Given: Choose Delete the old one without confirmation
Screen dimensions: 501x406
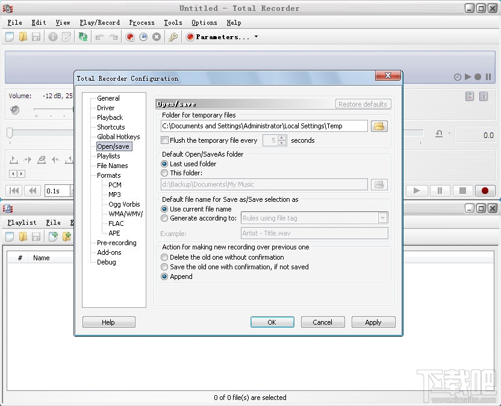Looking at the screenshot, I should tap(164, 257).
